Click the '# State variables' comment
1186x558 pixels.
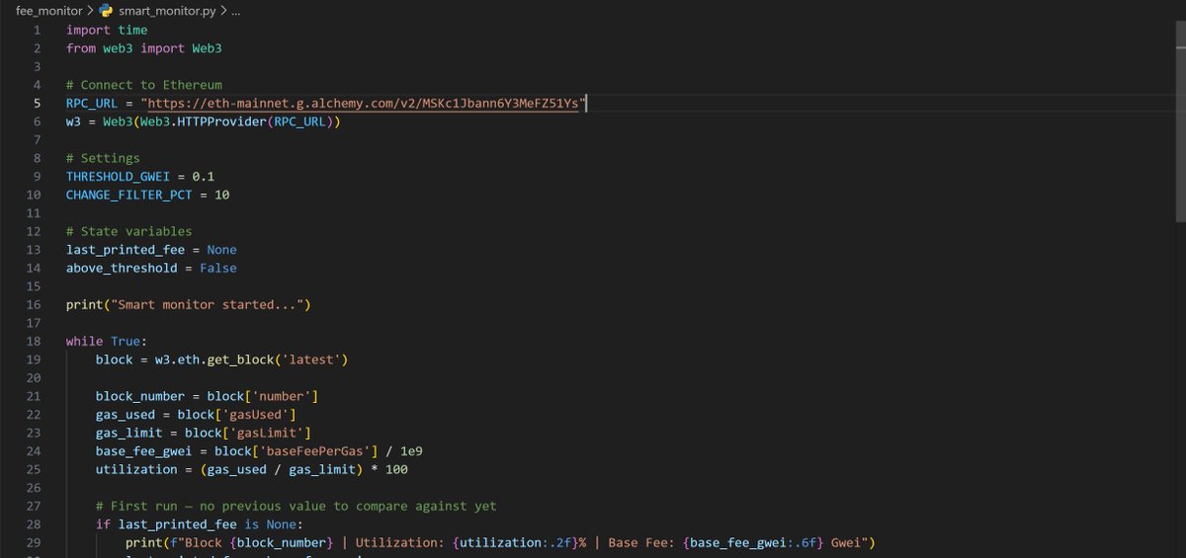point(128,231)
